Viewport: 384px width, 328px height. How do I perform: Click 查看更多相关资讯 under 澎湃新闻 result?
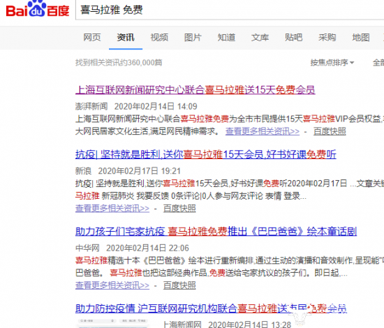(x=263, y=131)
